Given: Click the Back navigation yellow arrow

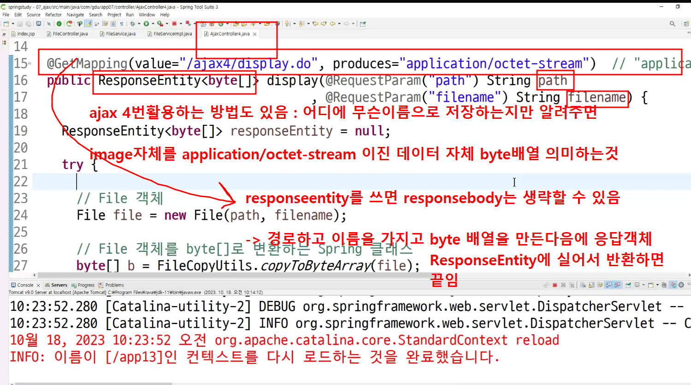Looking at the screenshot, I should pos(332,23).
